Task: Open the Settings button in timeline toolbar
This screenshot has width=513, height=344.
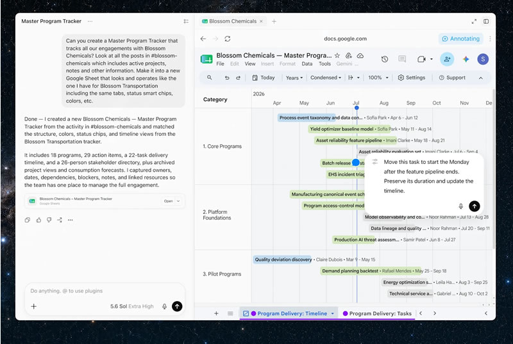Action: pyautogui.click(x=412, y=78)
